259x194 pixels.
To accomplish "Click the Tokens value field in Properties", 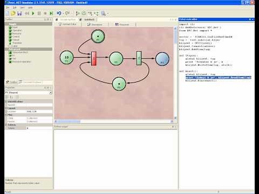I will [39, 128].
